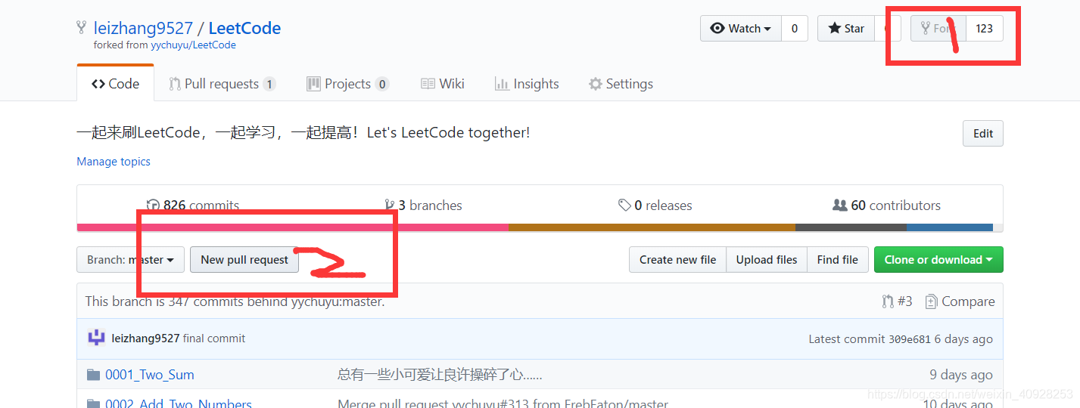1080x408 pixels.
Task: Click the language color bar
Action: (x=540, y=227)
